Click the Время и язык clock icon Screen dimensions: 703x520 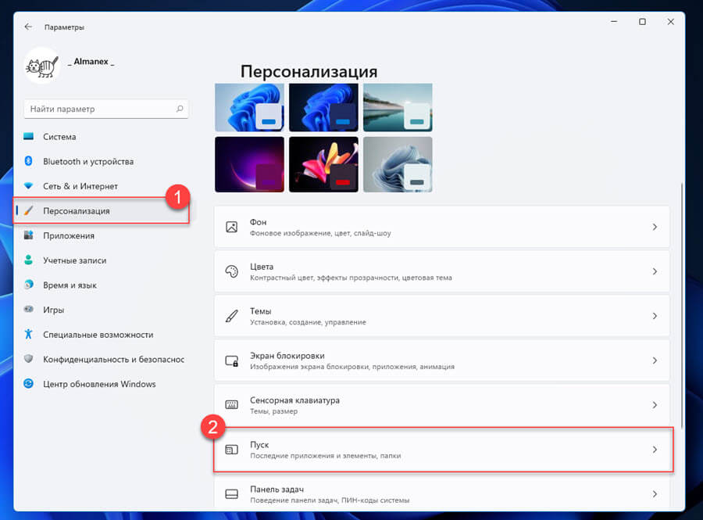point(28,285)
